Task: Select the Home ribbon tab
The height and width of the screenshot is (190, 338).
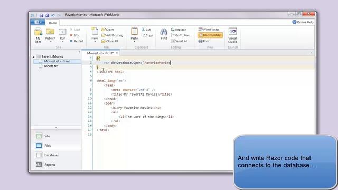Action: pos(53,23)
